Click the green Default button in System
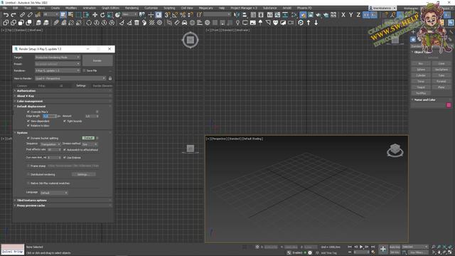Screen dimensions: 455x256 (x=88, y=138)
